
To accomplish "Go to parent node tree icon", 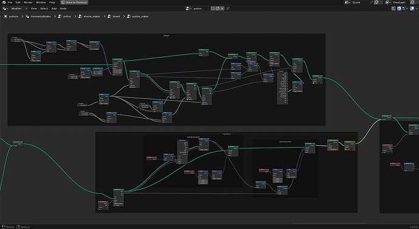I will pyautogui.click(x=393, y=9).
